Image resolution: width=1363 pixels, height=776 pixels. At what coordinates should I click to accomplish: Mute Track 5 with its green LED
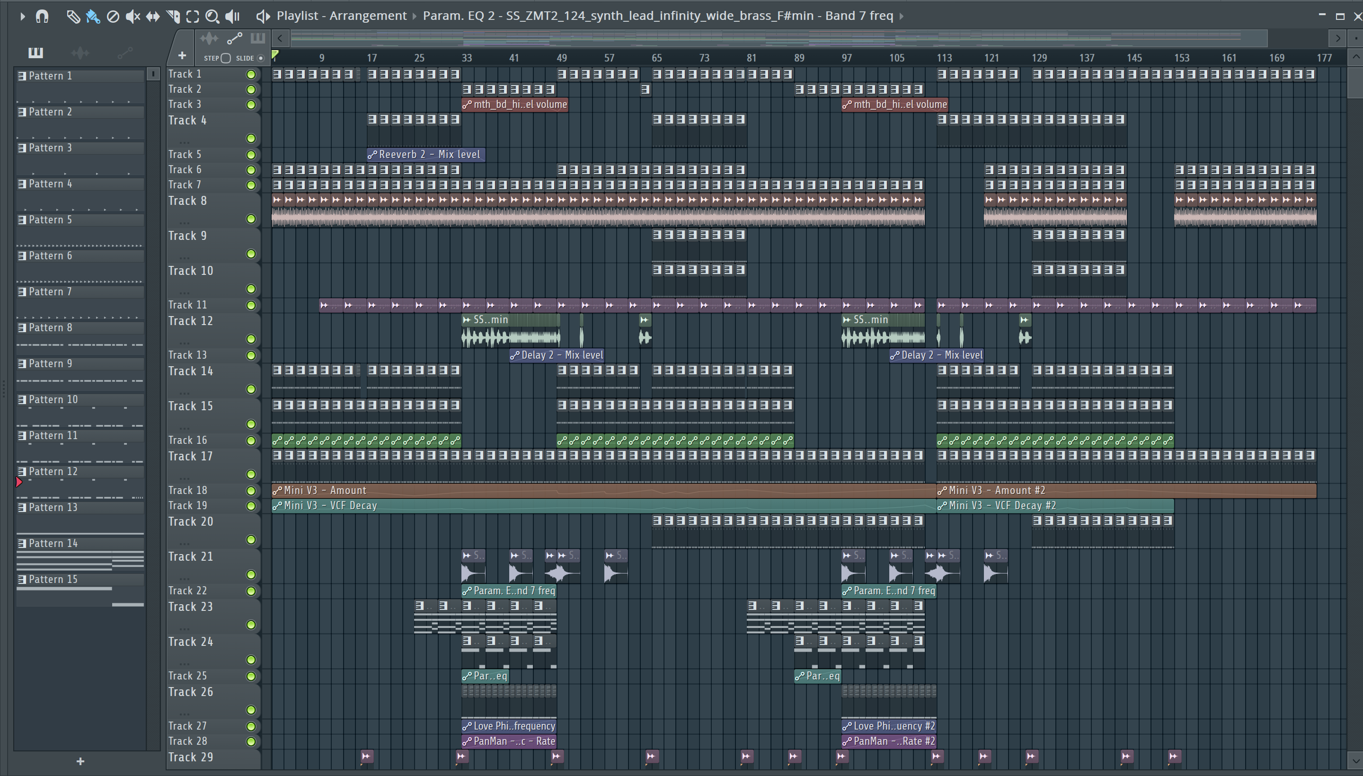coord(250,155)
